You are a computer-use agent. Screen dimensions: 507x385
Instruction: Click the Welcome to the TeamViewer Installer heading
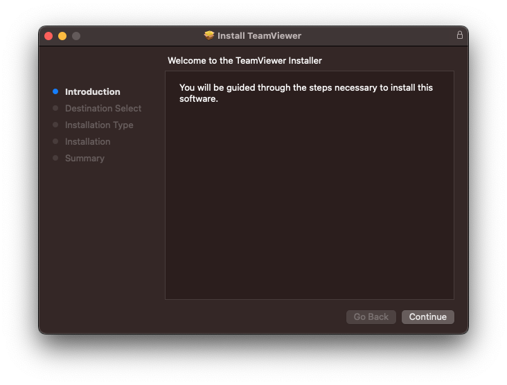pyautogui.click(x=244, y=61)
